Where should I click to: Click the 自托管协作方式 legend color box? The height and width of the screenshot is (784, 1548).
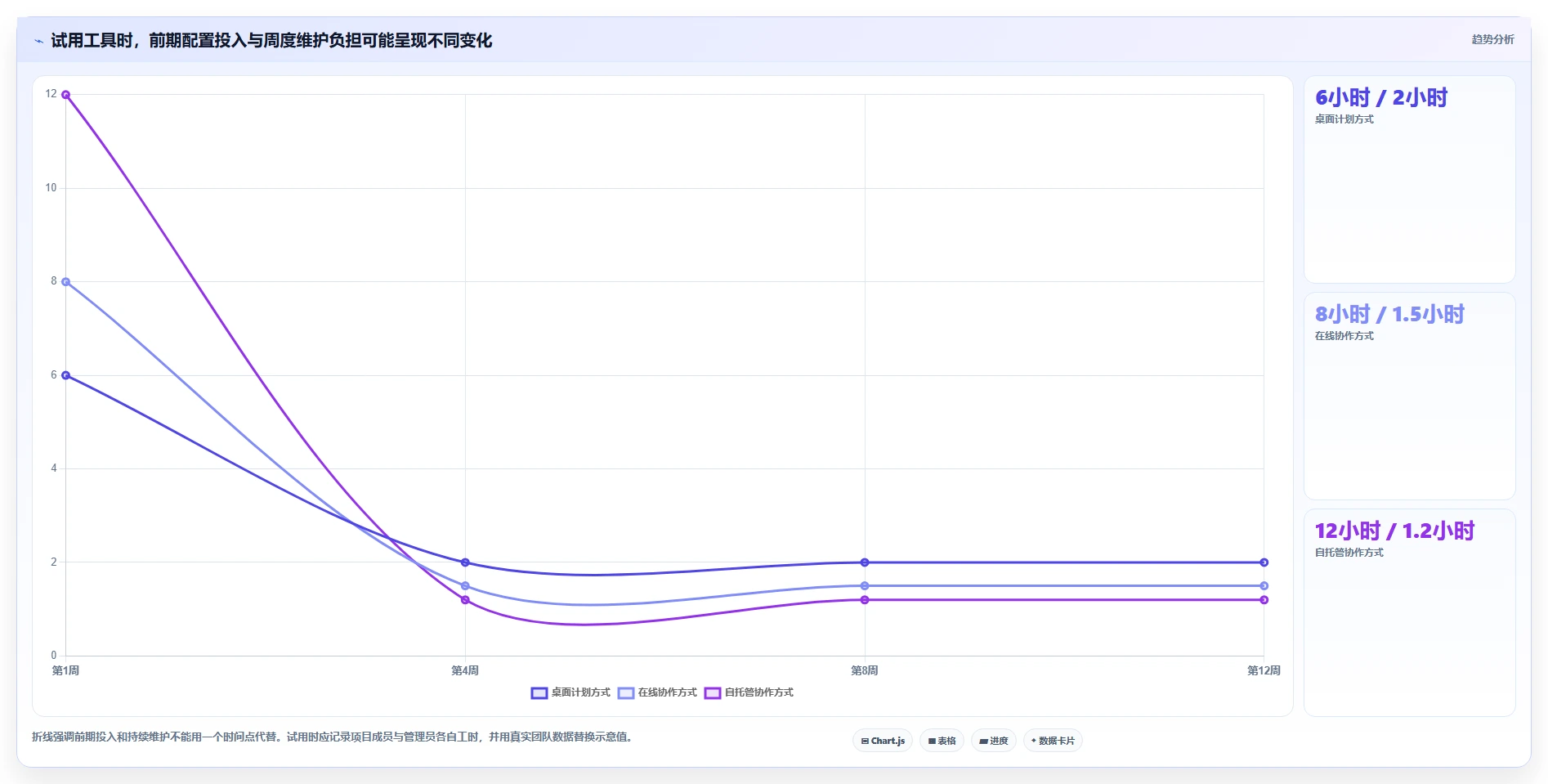713,693
